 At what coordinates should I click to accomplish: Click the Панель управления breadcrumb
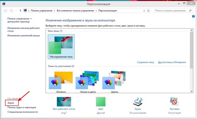[42, 11]
